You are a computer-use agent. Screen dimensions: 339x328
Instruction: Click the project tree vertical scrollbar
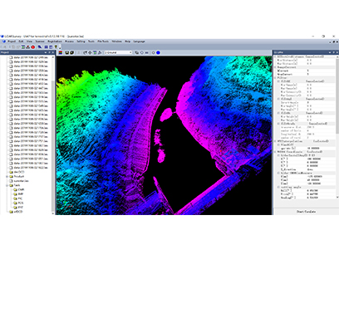coord(53,135)
